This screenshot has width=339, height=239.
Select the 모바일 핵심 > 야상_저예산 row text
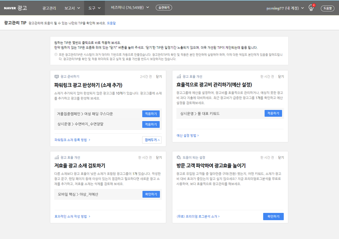[78, 194]
